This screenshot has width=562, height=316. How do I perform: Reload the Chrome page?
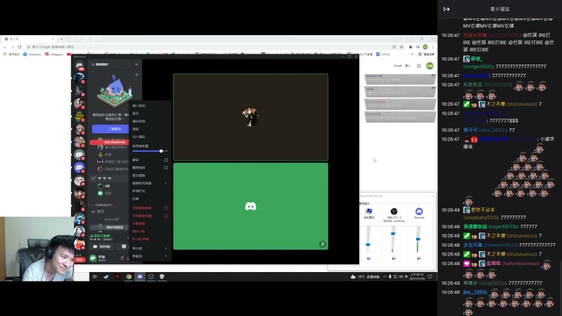(x=19, y=47)
